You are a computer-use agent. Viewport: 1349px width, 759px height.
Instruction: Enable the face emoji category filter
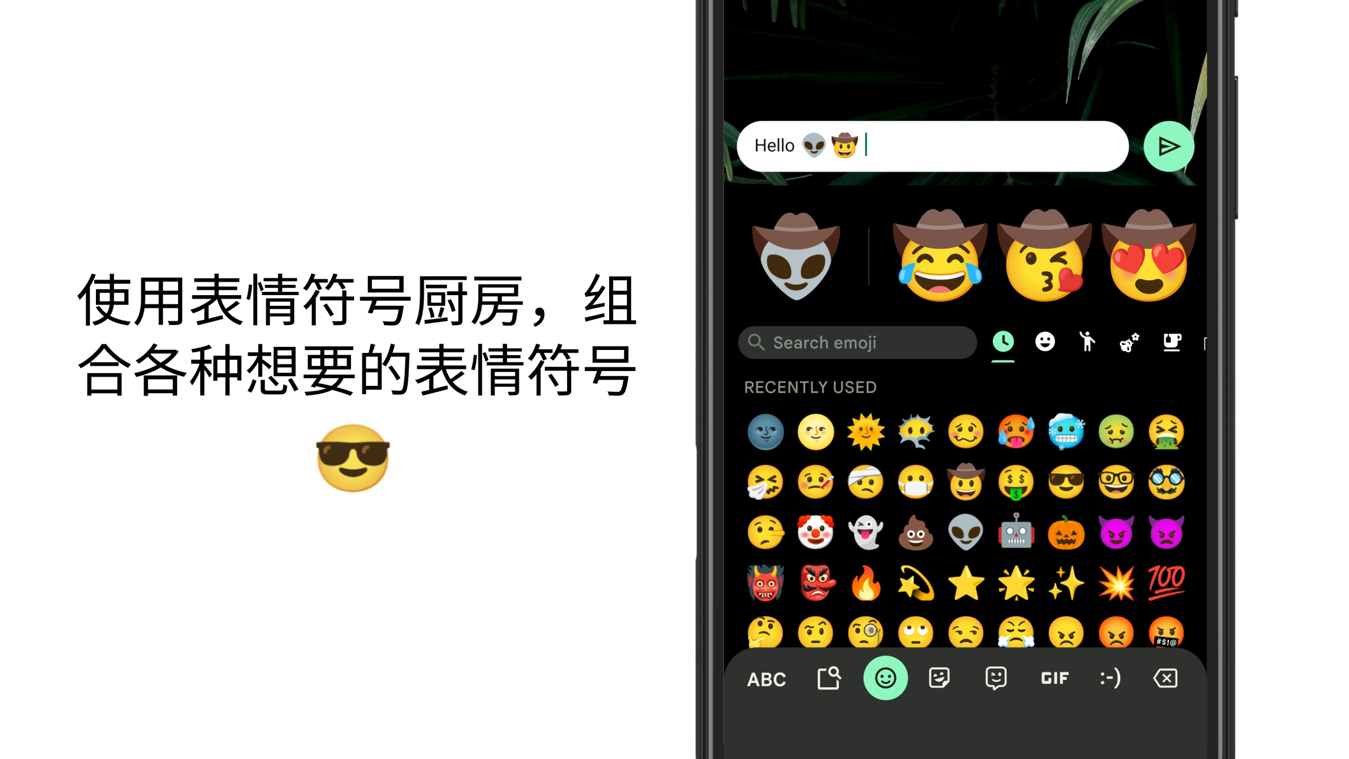1044,343
